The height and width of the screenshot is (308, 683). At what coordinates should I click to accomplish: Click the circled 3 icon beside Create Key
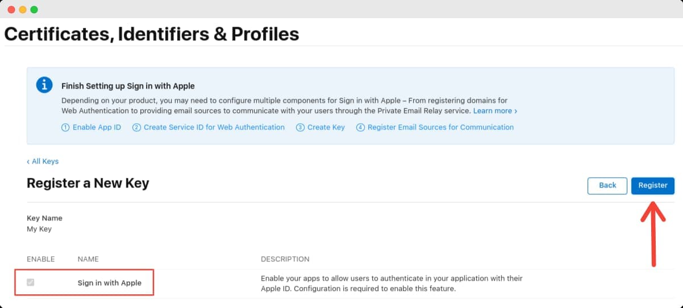click(300, 127)
